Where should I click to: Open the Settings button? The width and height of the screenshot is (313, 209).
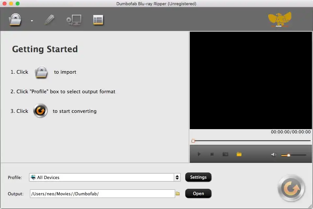click(x=198, y=177)
